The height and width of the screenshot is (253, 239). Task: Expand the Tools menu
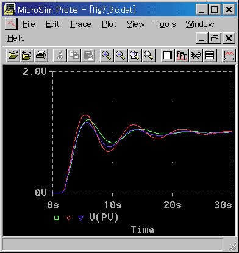click(x=165, y=24)
